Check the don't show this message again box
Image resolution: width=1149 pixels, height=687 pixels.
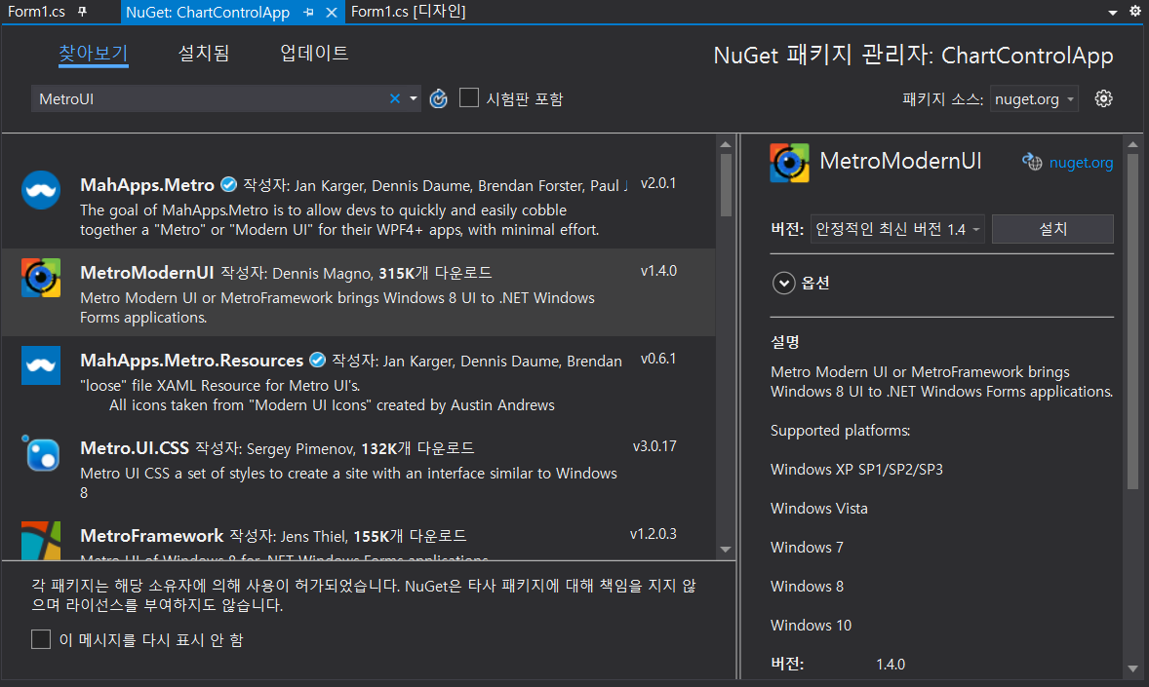(x=41, y=639)
